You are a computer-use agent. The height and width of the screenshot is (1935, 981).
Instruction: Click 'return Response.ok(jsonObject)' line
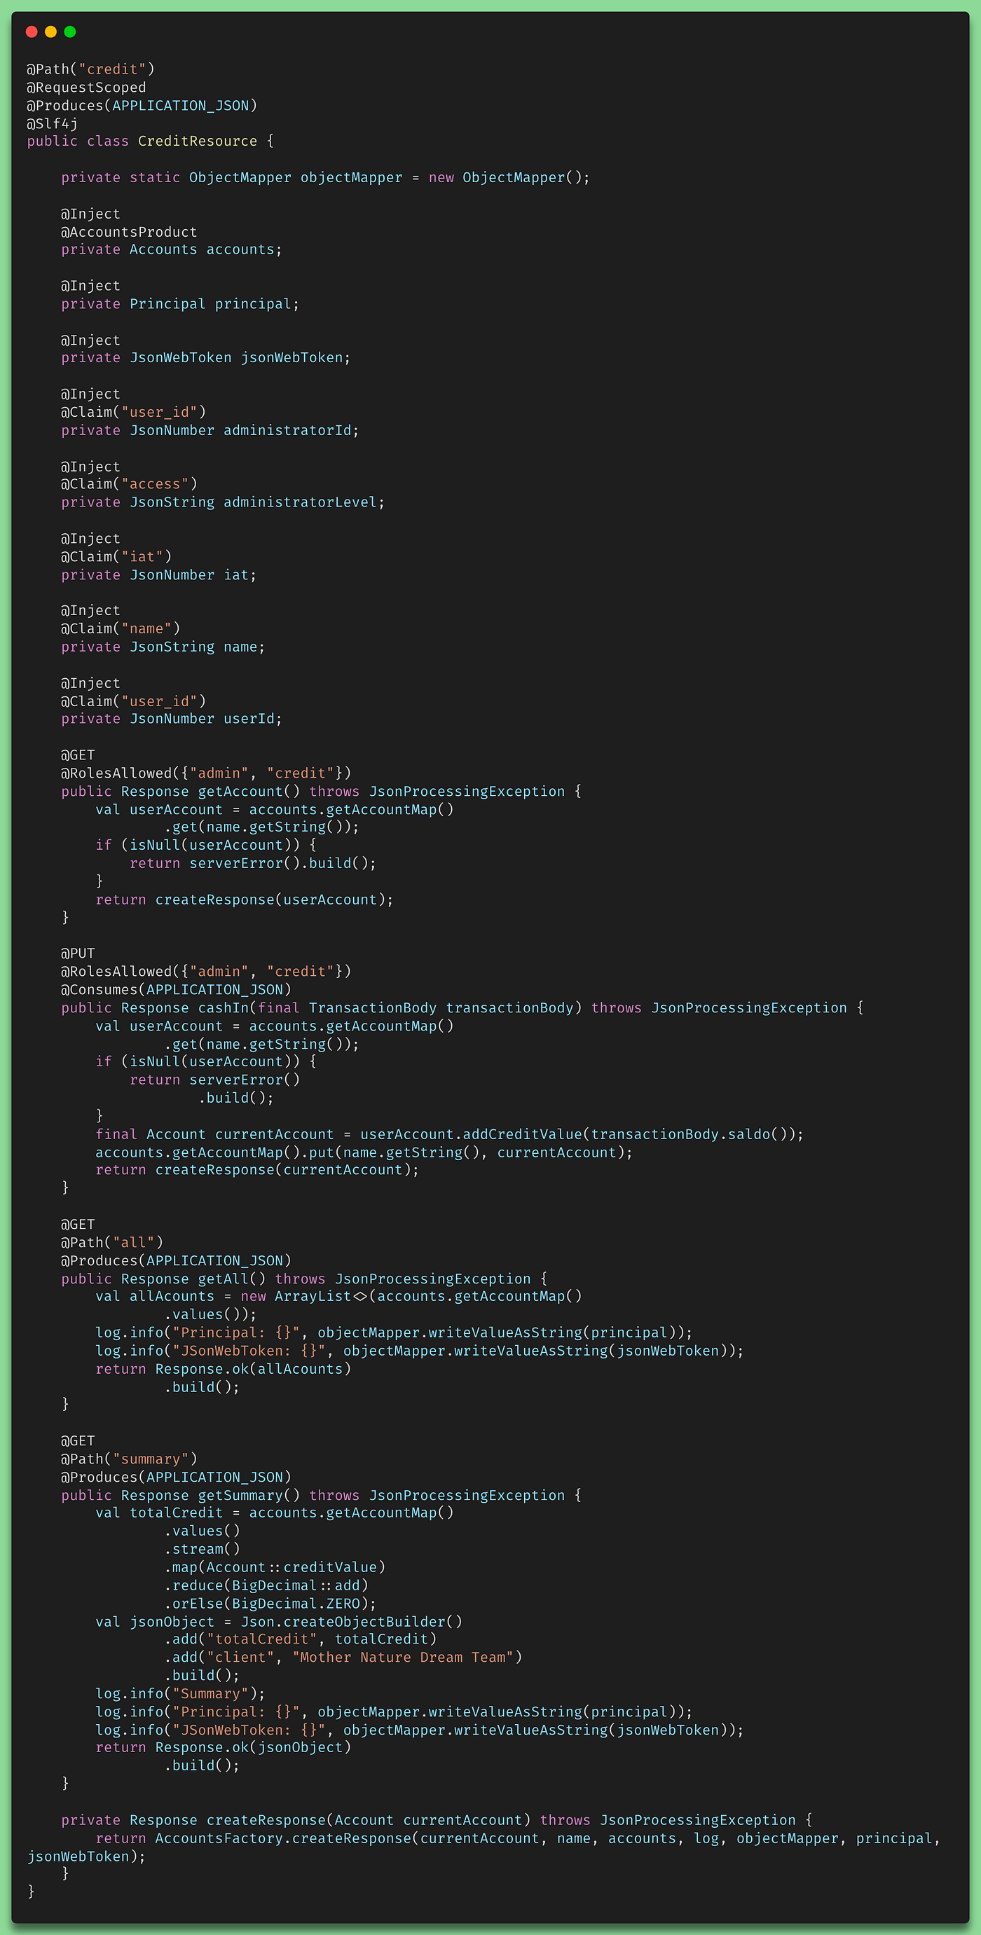pyautogui.click(x=223, y=1747)
